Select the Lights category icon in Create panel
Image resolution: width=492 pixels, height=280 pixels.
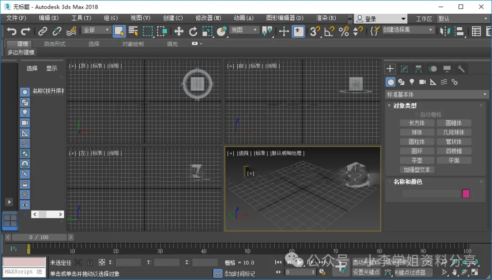412,82
